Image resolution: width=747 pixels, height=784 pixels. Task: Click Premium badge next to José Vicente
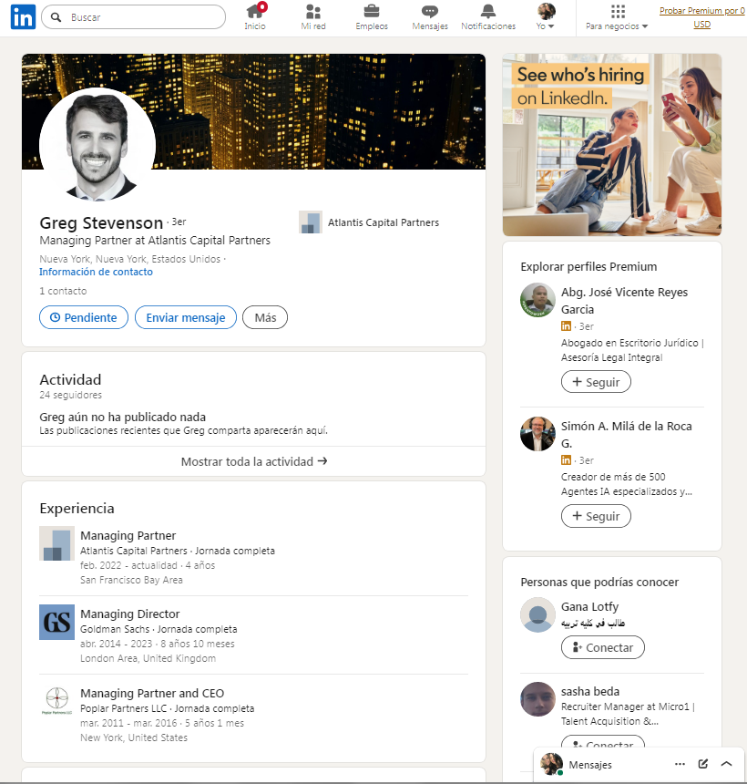click(x=566, y=326)
